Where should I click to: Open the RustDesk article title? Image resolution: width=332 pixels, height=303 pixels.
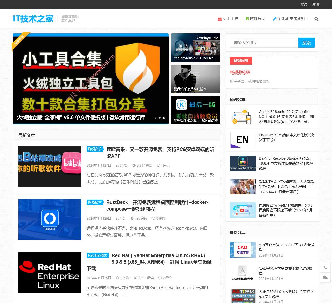pos(157,206)
